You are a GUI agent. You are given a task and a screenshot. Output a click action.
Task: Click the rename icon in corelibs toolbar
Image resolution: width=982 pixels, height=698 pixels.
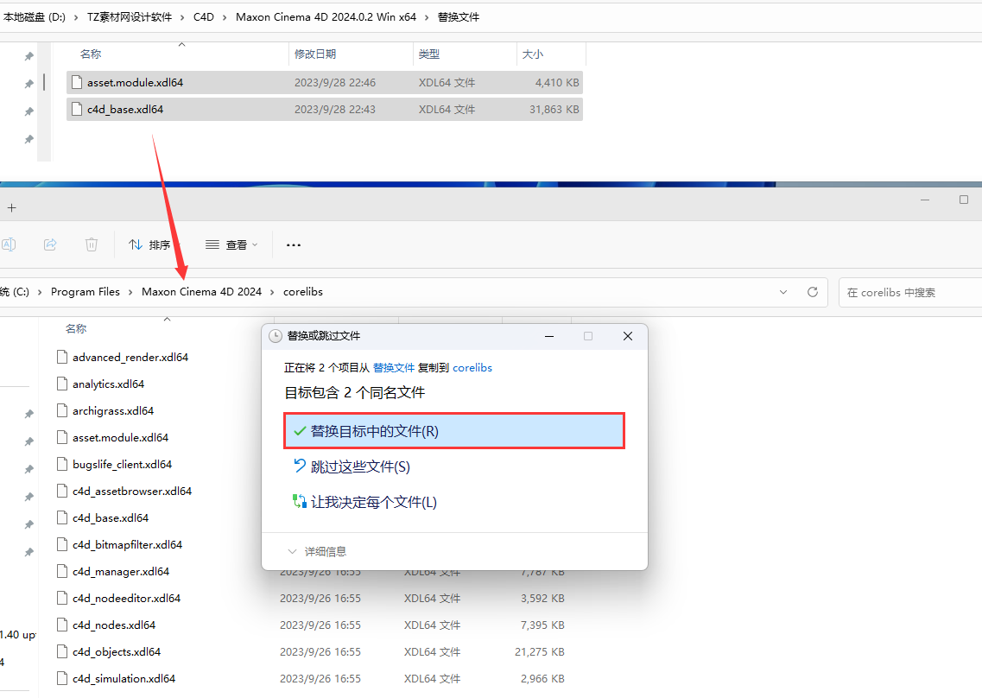[x=9, y=244]
